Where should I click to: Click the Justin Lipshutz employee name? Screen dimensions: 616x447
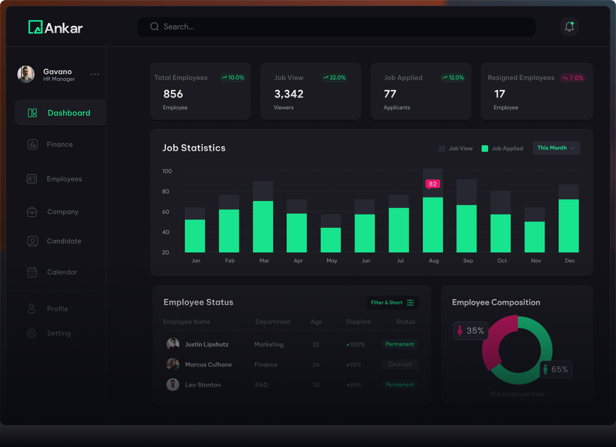pos(206,344)
